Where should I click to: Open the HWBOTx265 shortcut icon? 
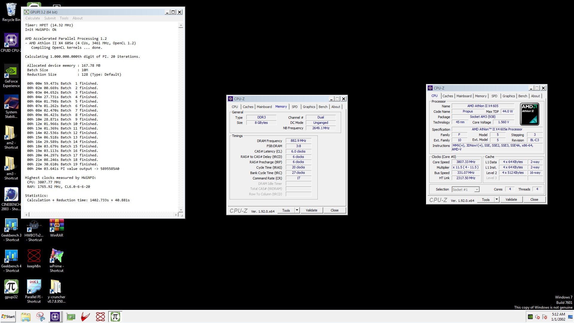click(34, 230)
